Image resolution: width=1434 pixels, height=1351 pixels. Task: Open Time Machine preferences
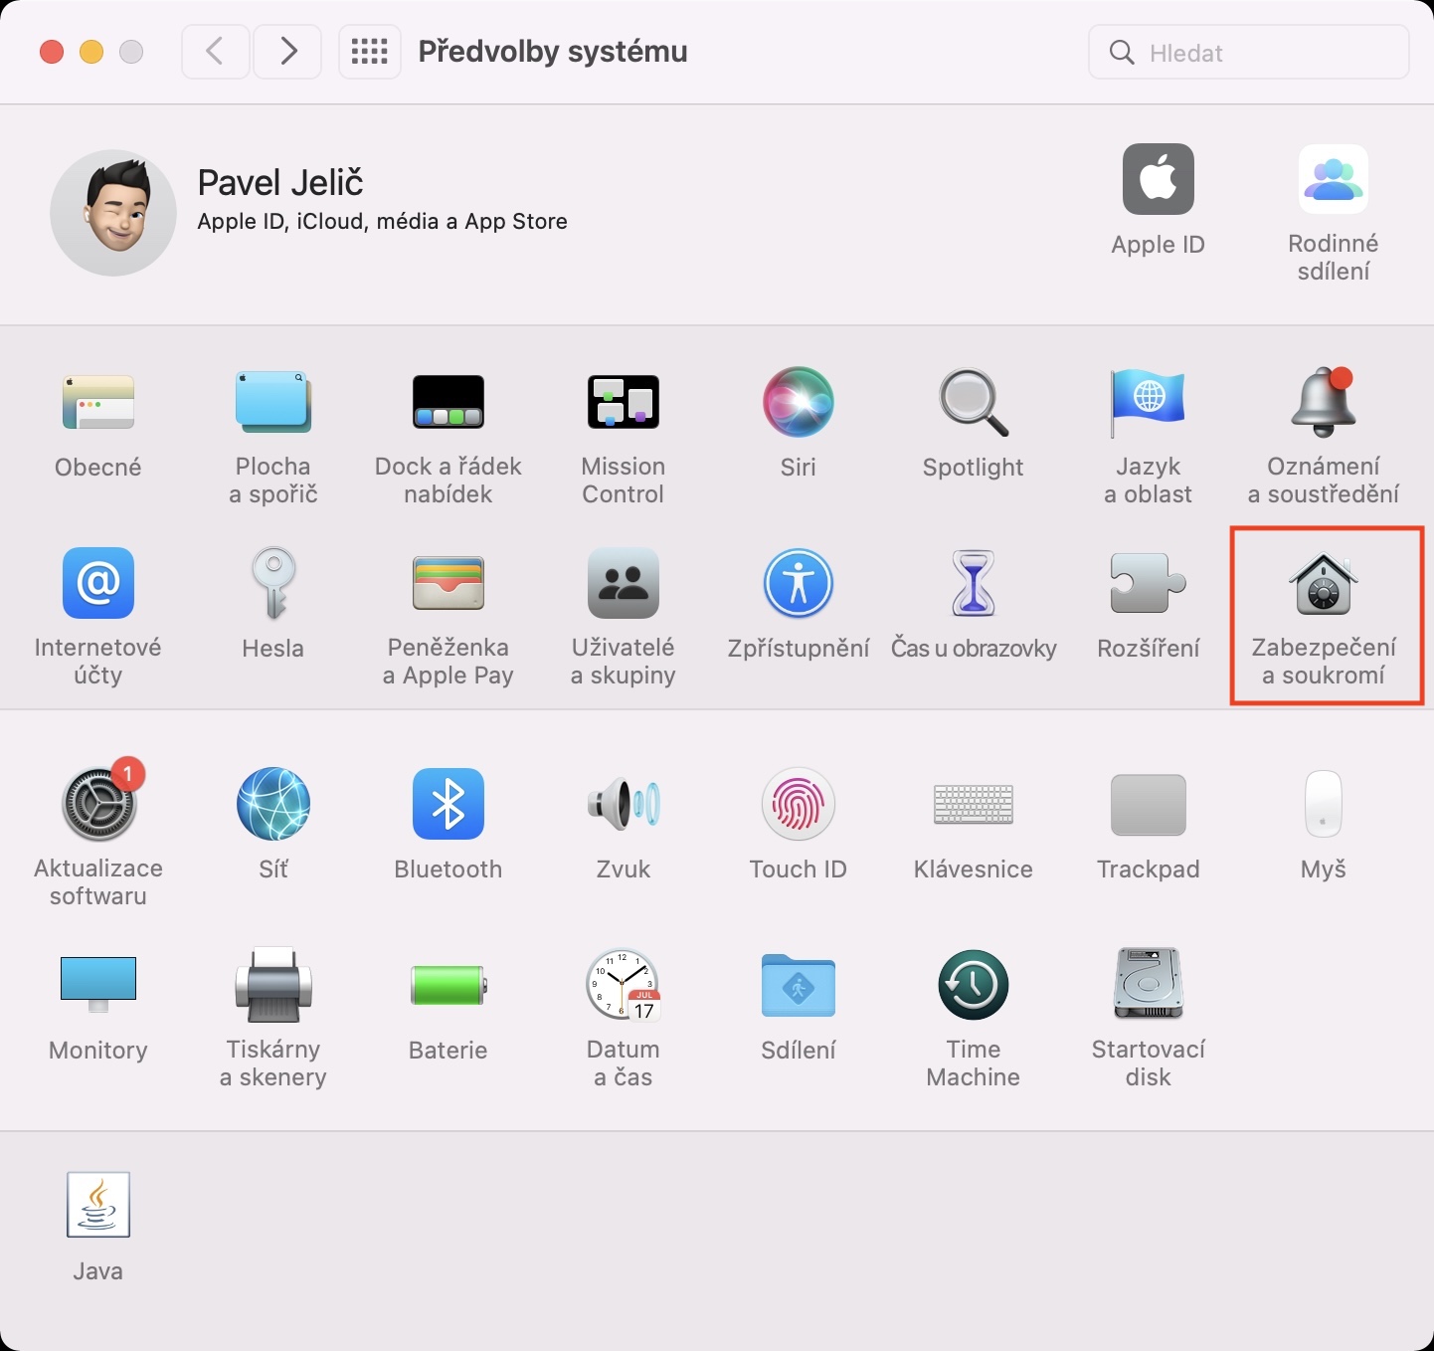[974, 985]
